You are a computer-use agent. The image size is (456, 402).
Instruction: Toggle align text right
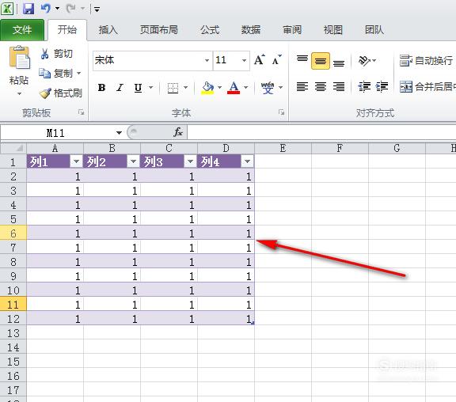point(339,86)
